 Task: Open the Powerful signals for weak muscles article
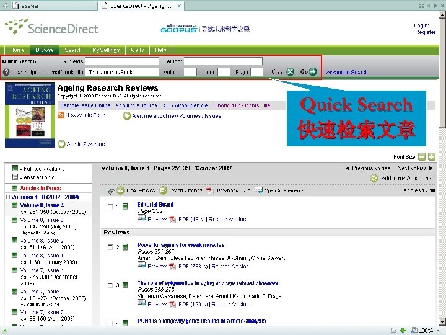tap(181, 245)
